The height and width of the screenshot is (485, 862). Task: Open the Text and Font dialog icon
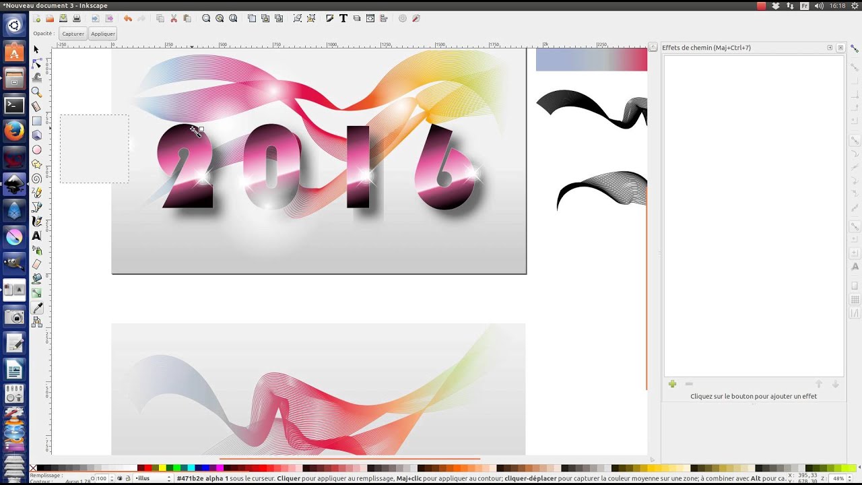(343, 18)
